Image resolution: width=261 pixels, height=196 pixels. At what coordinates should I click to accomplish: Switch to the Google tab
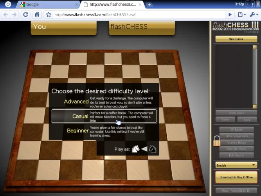(x=47, y=4)
